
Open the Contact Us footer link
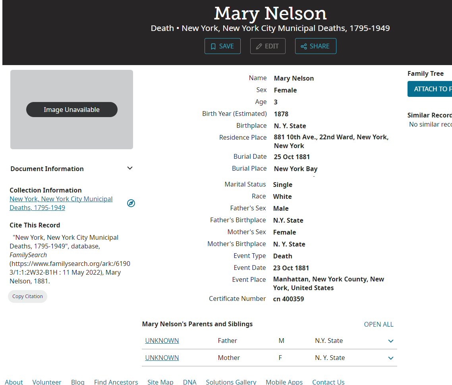coord(328,382)
